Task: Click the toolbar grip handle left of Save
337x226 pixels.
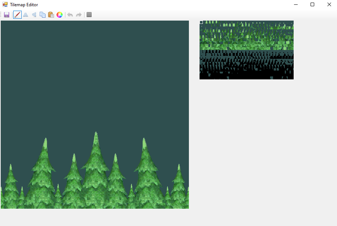Action: (1, 15)
